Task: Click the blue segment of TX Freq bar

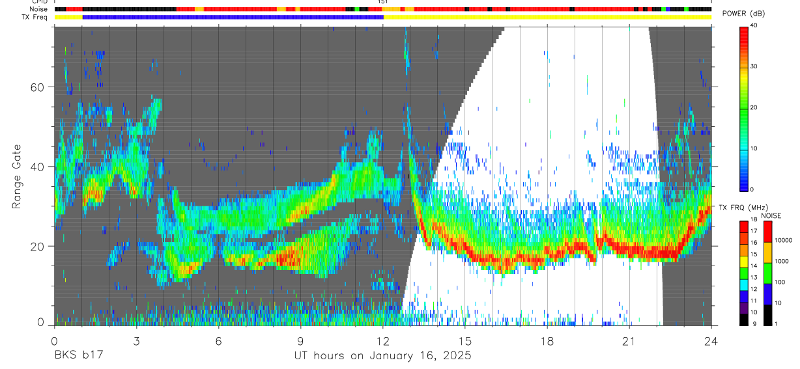Action: pos(233,16)
